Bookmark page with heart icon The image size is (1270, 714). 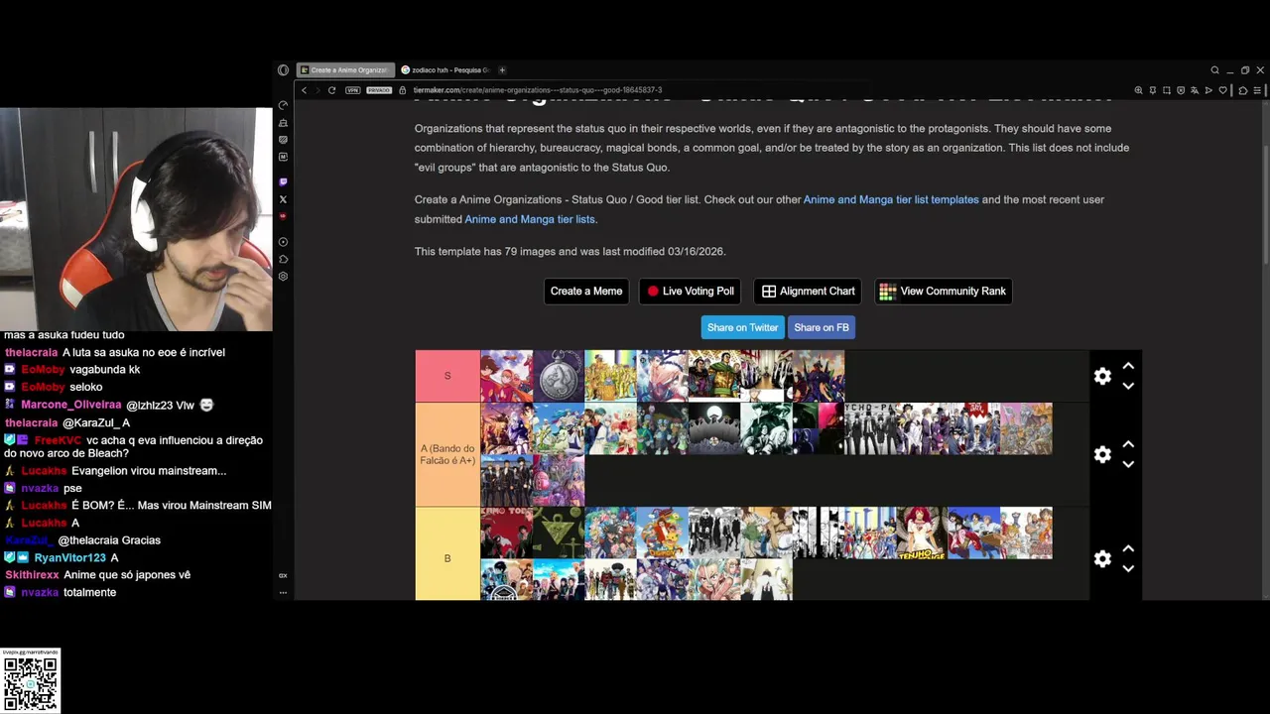click(1223, 90)
